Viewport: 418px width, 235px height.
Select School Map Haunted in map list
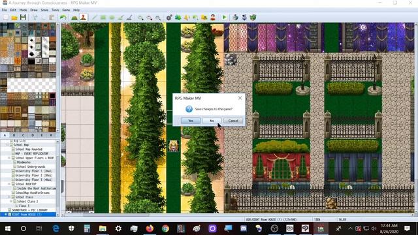(x=29, y=149)
